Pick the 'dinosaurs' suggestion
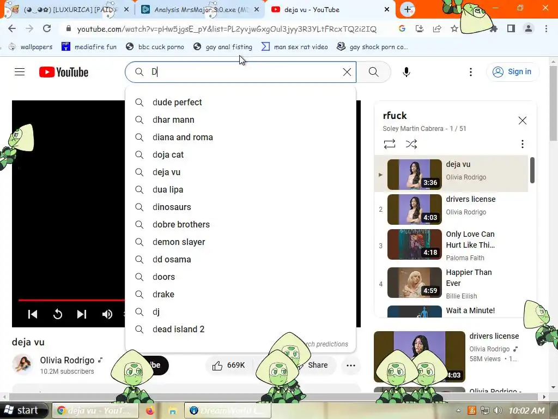 240,207
